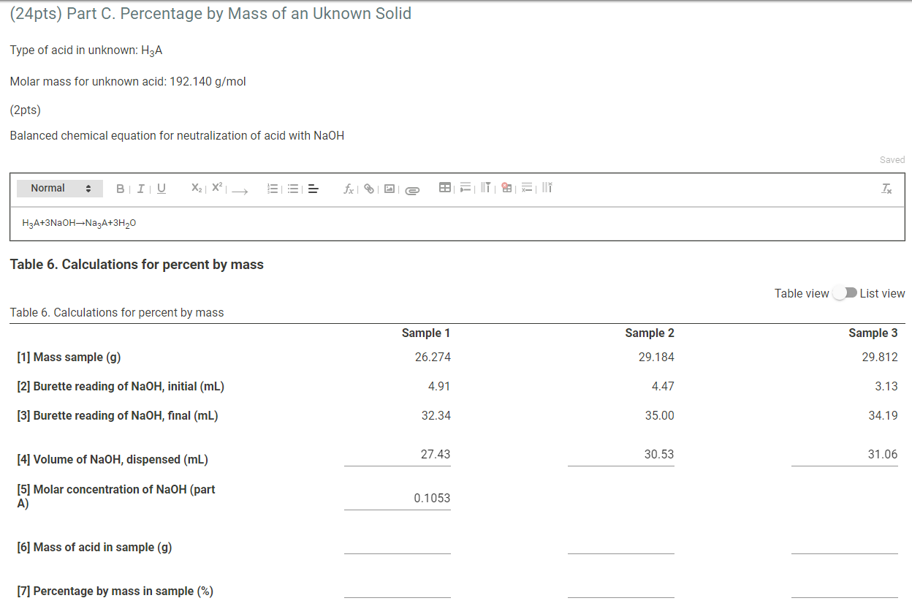
Task: Click the Saved status indicator
Action: 892,159
